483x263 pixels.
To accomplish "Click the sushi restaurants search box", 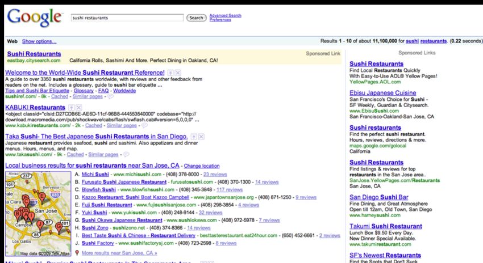I will (127, 18).
